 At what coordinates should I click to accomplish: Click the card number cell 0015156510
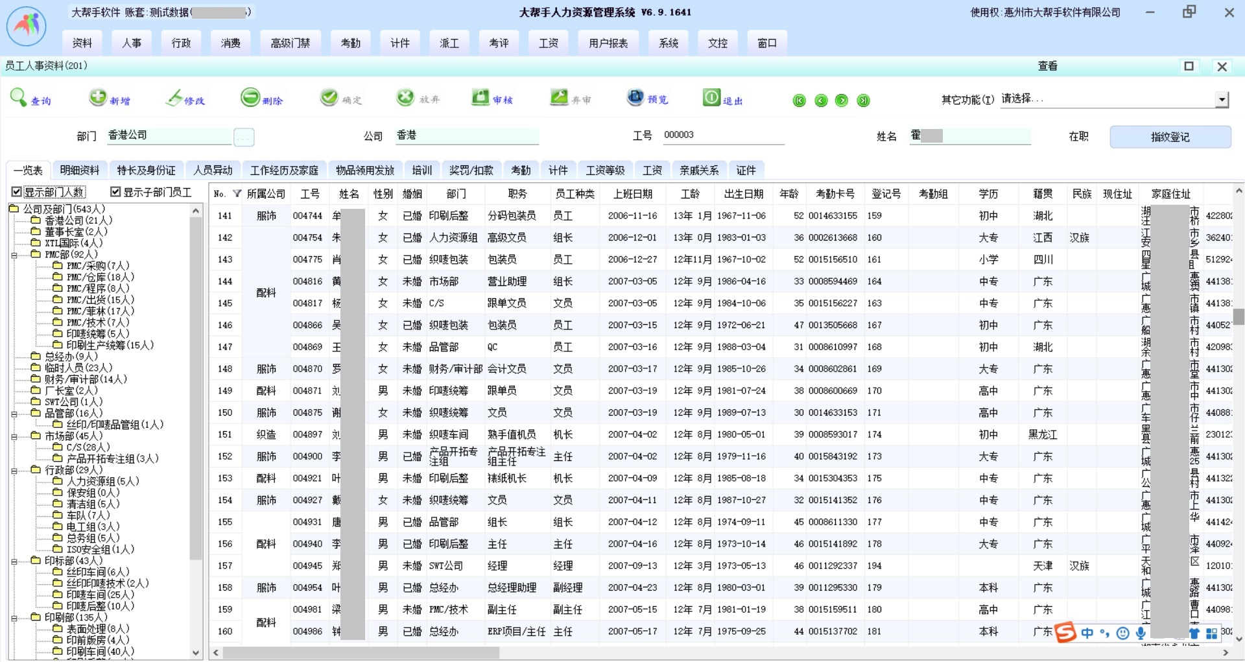click(x=833, y=259)
